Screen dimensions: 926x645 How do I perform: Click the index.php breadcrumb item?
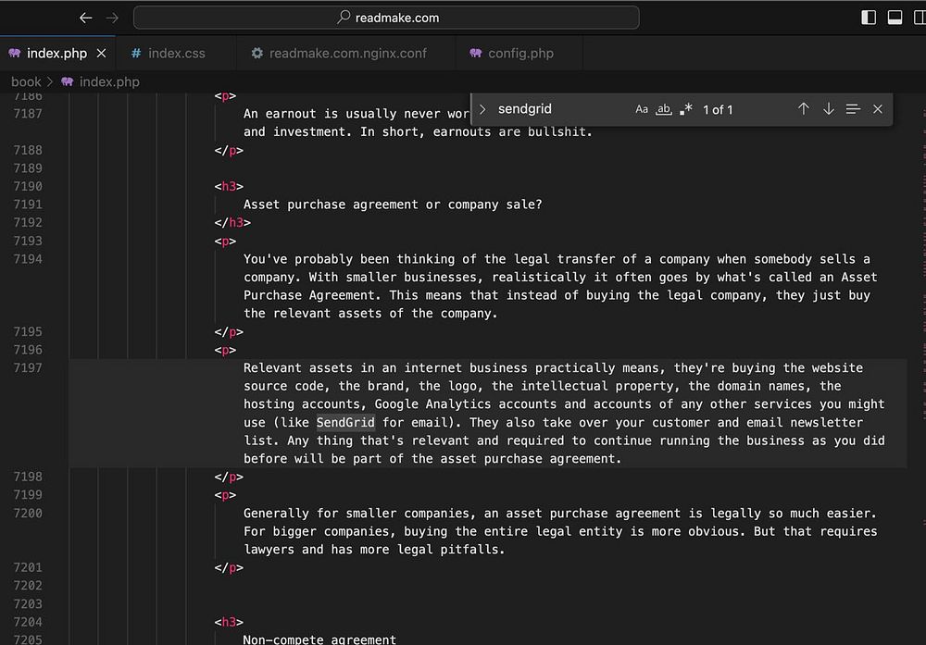(109, 82)
